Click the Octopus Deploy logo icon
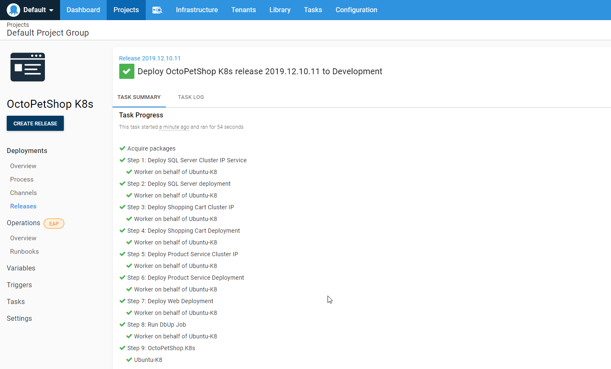 (x=13, y=10)
